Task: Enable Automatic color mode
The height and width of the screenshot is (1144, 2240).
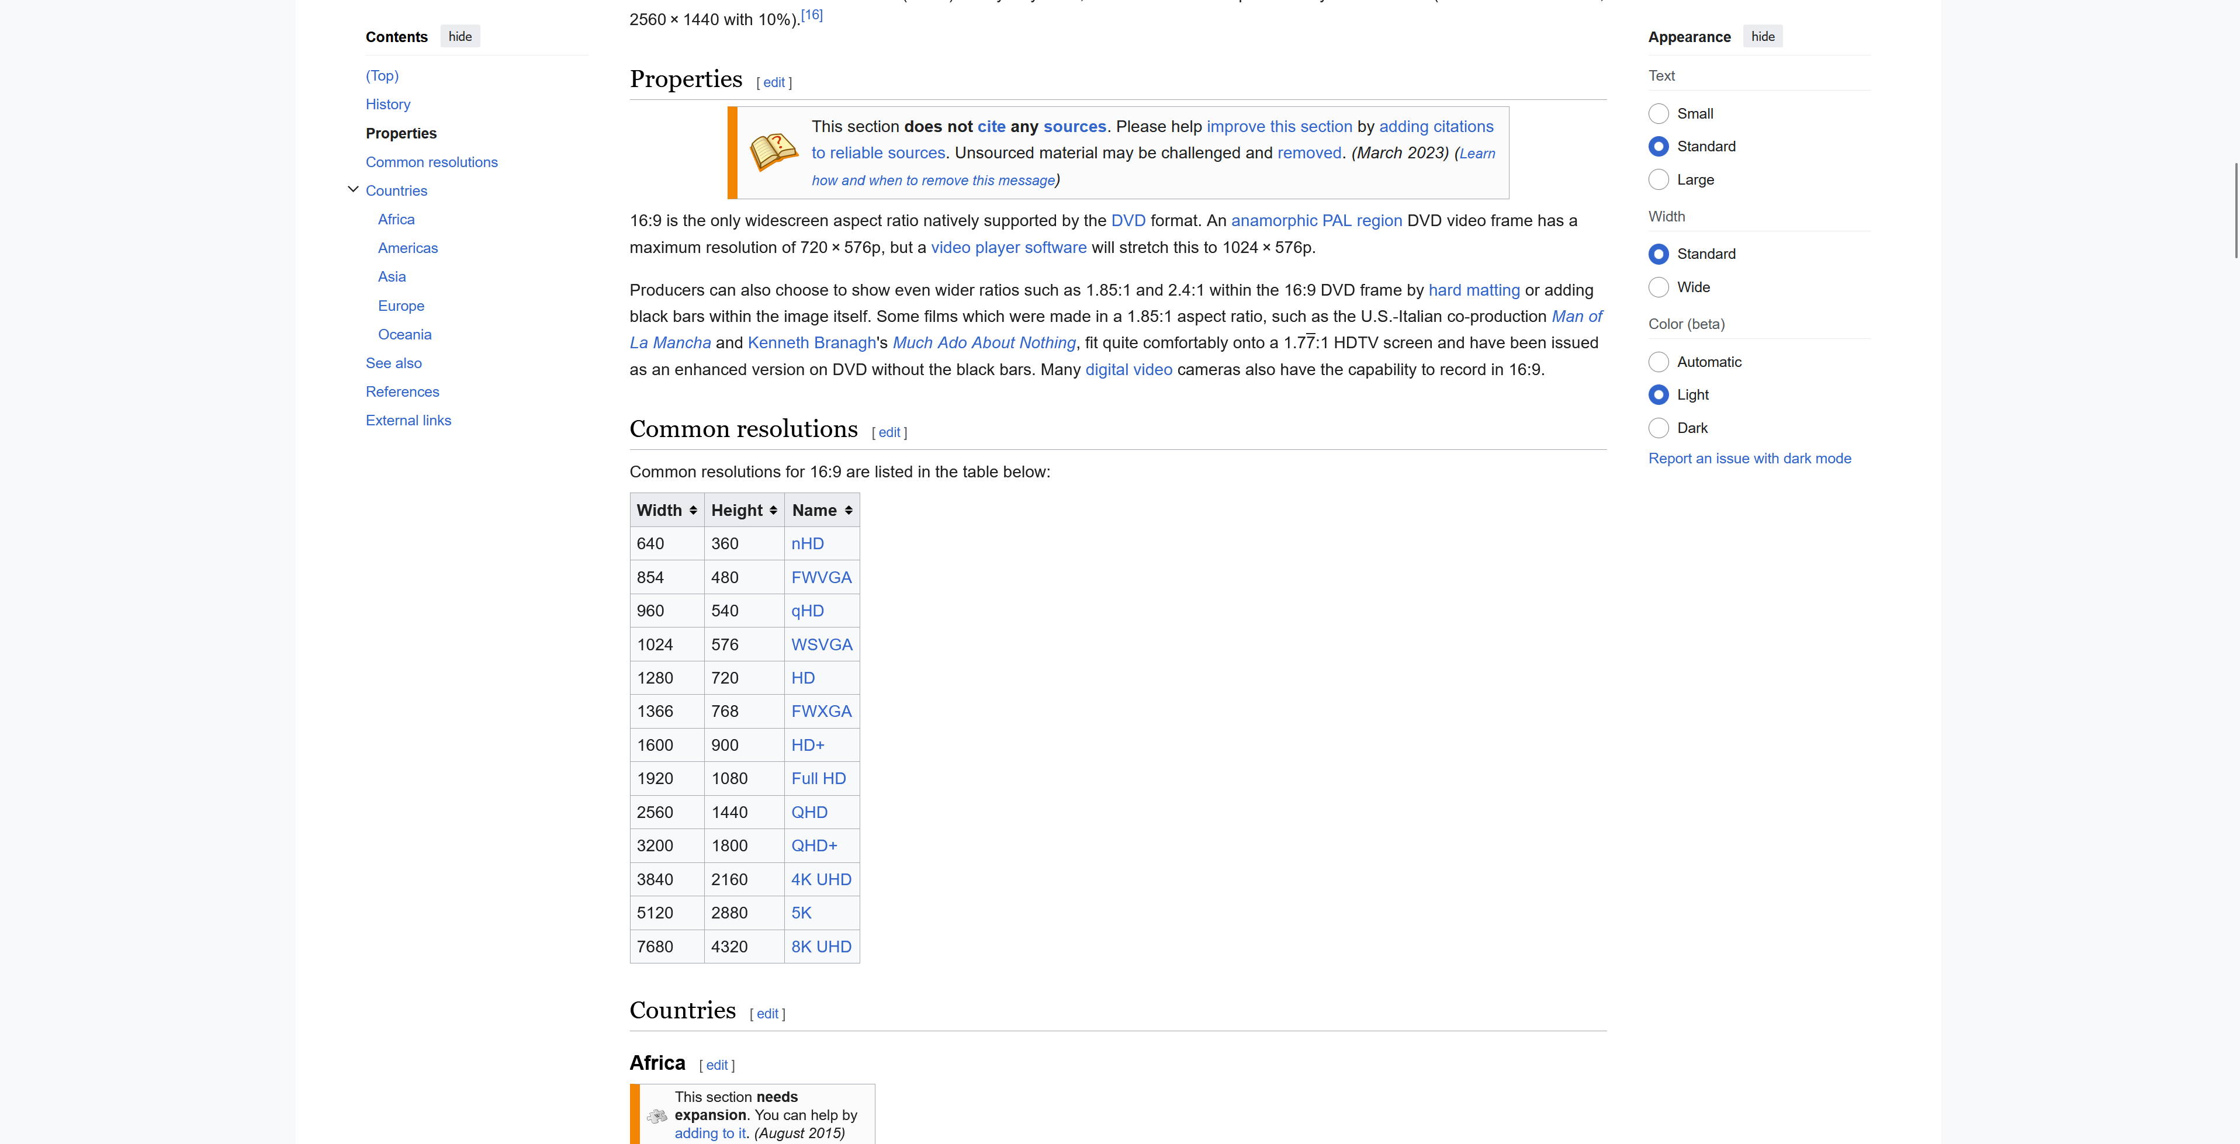Action: [1659, 362]
